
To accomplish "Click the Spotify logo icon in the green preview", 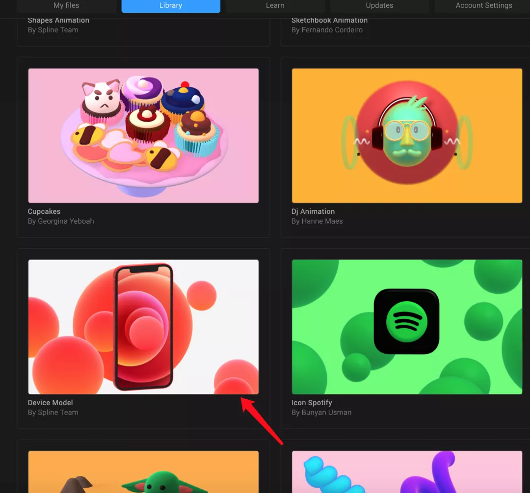I will click(x=406, y=322).
